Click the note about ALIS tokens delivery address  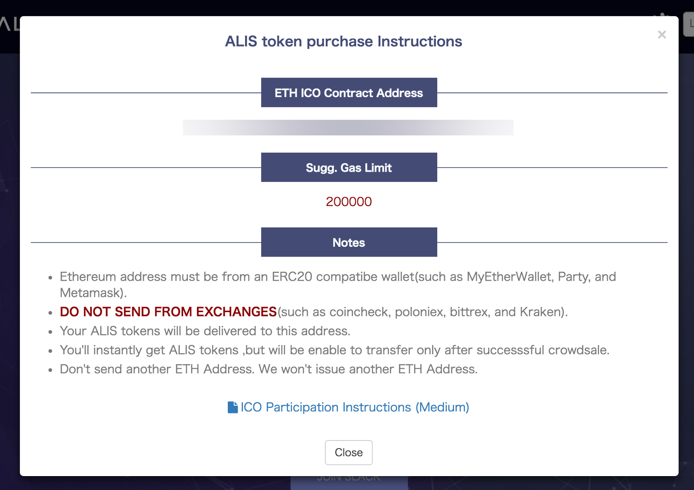pyautogui.click(x=205, y=331)
